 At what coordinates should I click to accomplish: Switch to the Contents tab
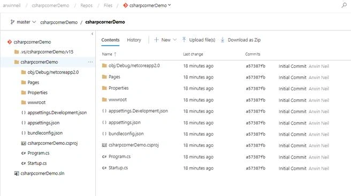coord(110,40)
